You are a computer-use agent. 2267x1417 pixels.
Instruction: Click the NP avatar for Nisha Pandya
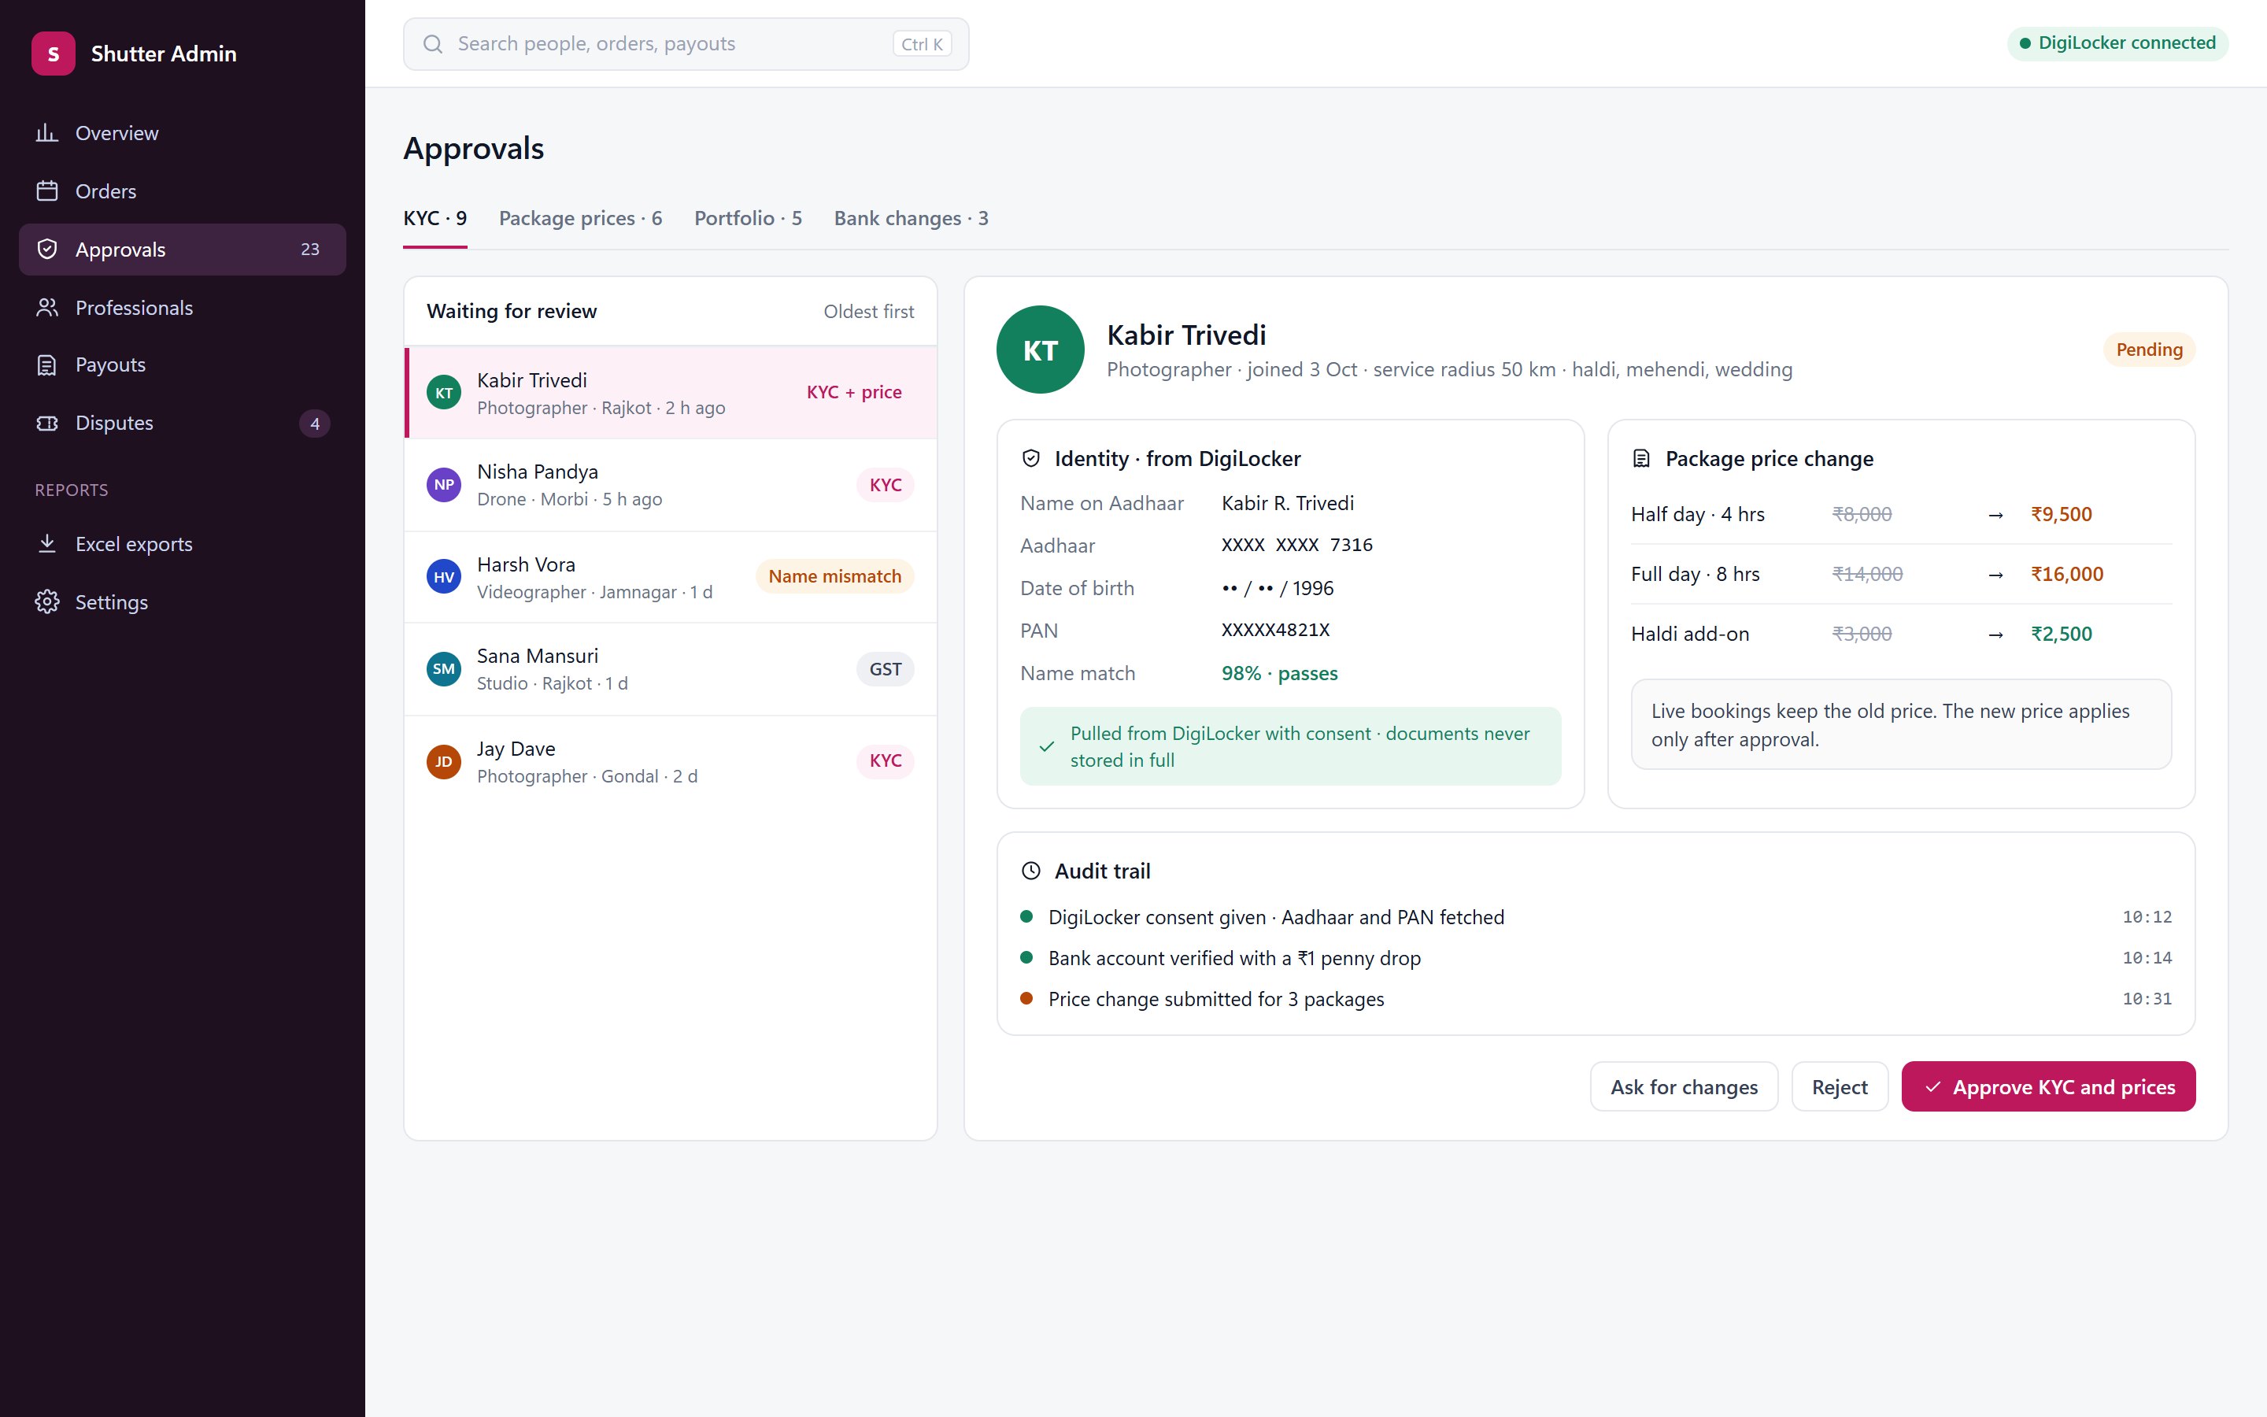pyautogui.click(x=444, y=484)
